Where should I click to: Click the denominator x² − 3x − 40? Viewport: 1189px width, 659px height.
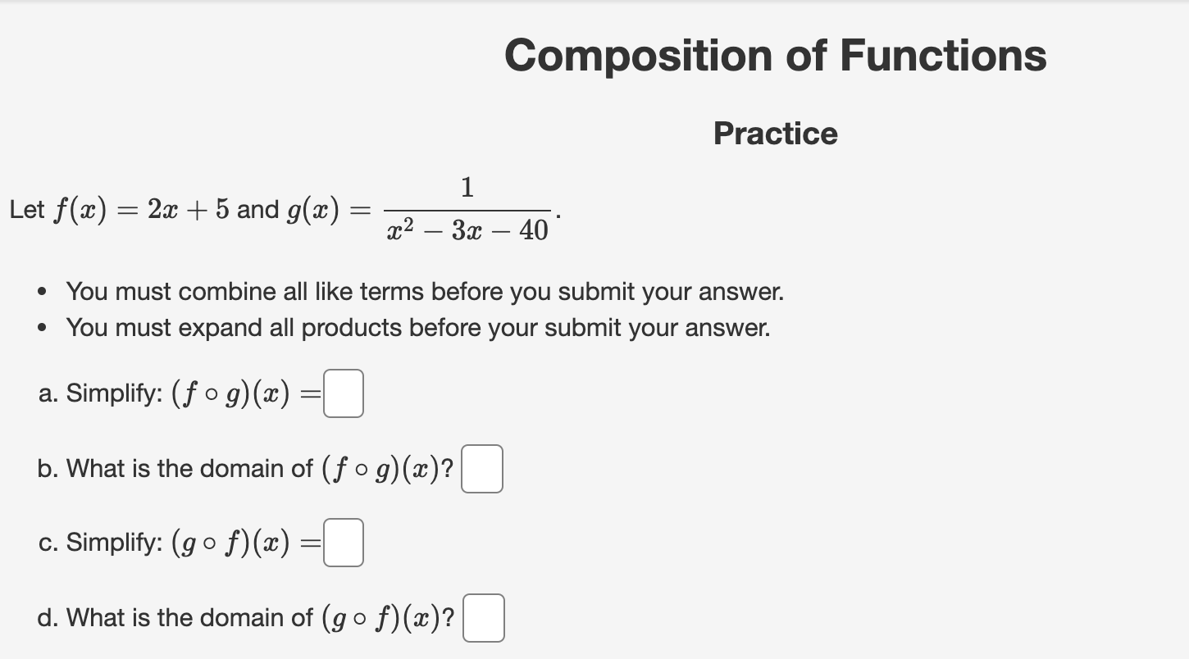pyautogui.click(x=467, y=232)
